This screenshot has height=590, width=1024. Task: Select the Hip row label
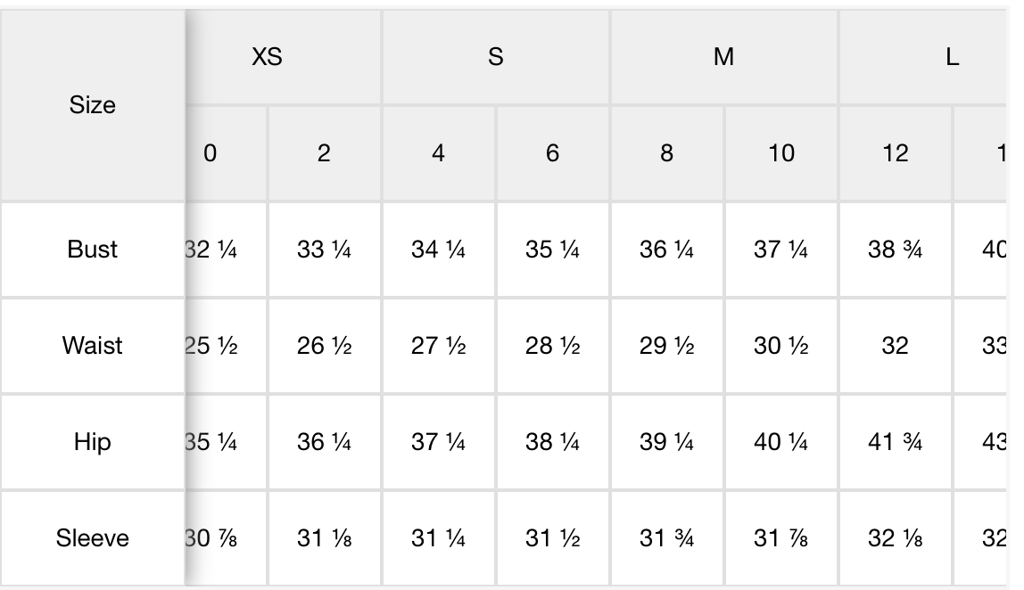pos(93,442)
